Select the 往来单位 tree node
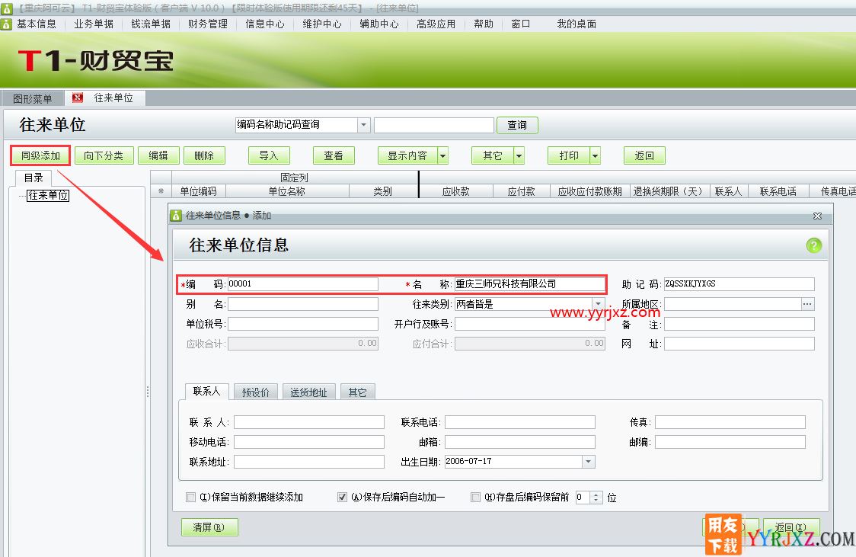856x557 pixels. click(48, 195)
